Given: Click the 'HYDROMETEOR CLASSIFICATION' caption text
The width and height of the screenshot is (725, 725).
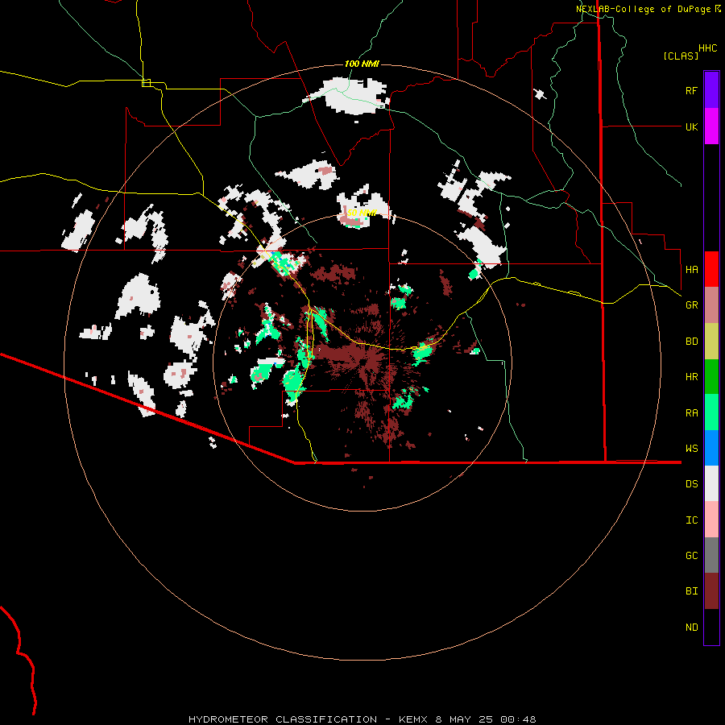Looking at the screenshot, I should coord(283,719).
